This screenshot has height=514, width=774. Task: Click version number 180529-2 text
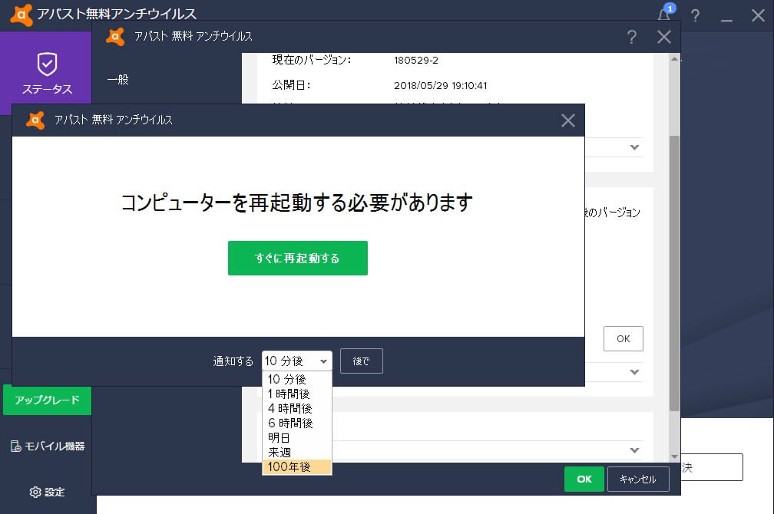416,60
